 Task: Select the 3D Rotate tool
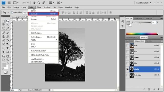pyautogui.click(x=3, y=56)
